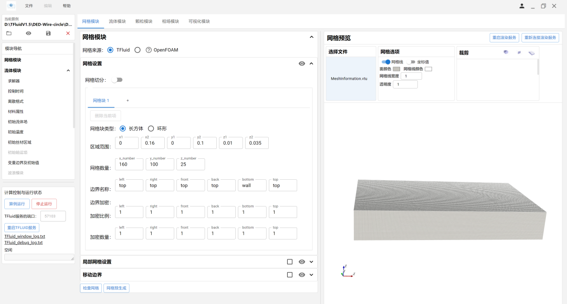Choose 环形 mesh block type
The image size is (567, 304).
pyautogui.click(x=151, y=128)
